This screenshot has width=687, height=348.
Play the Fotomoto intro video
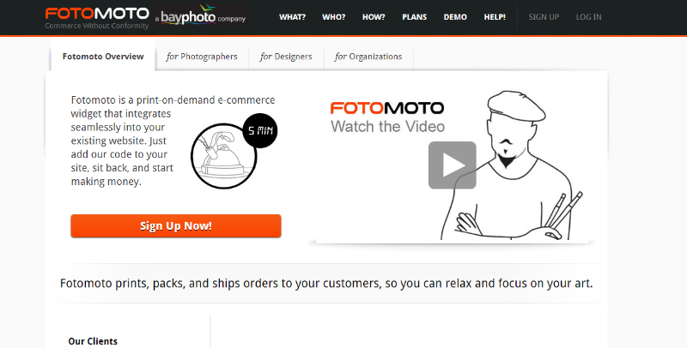(453, 165)
